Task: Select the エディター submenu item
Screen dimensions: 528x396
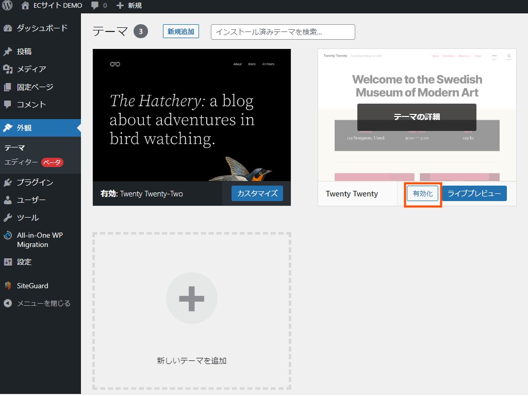Action: point(21,162)
